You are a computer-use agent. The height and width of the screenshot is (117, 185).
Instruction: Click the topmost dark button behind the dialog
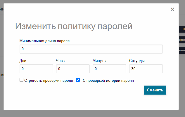click(182, 29)
